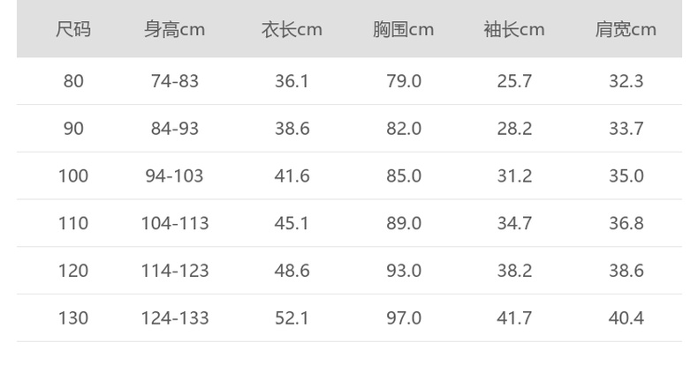
Task: Click the 25.7 sleeve length cell
Action: 514,81
